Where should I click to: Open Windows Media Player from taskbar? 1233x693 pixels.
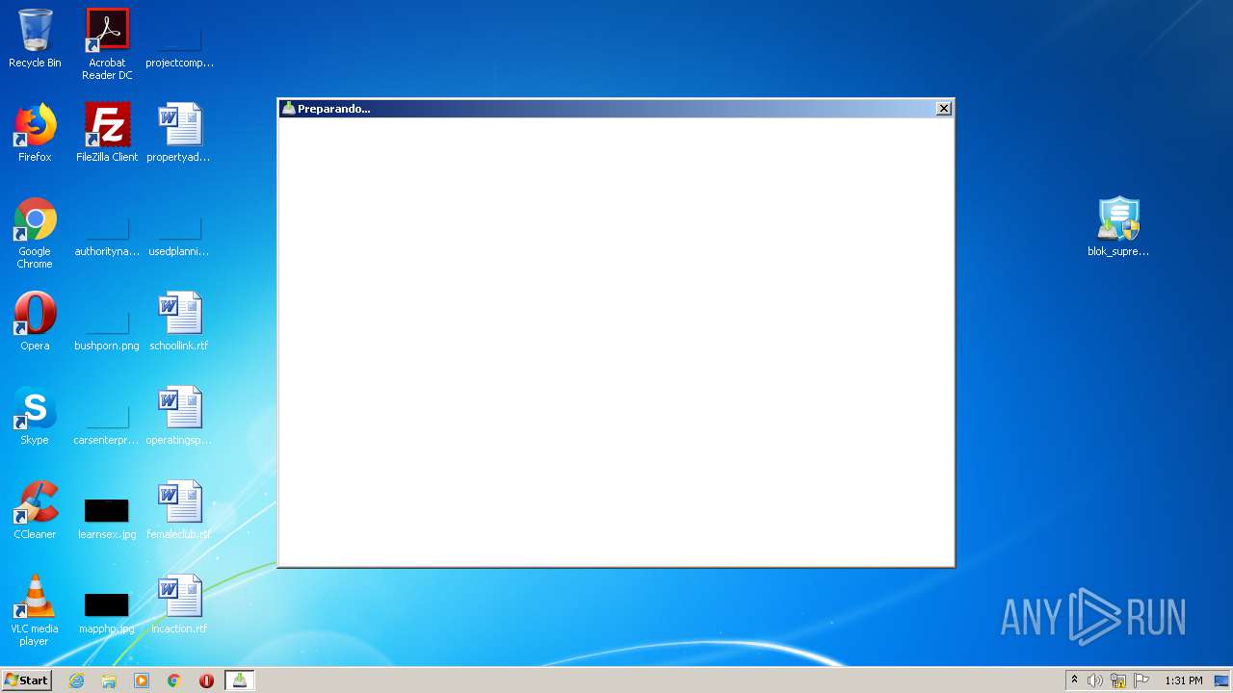tap(142, 680)
